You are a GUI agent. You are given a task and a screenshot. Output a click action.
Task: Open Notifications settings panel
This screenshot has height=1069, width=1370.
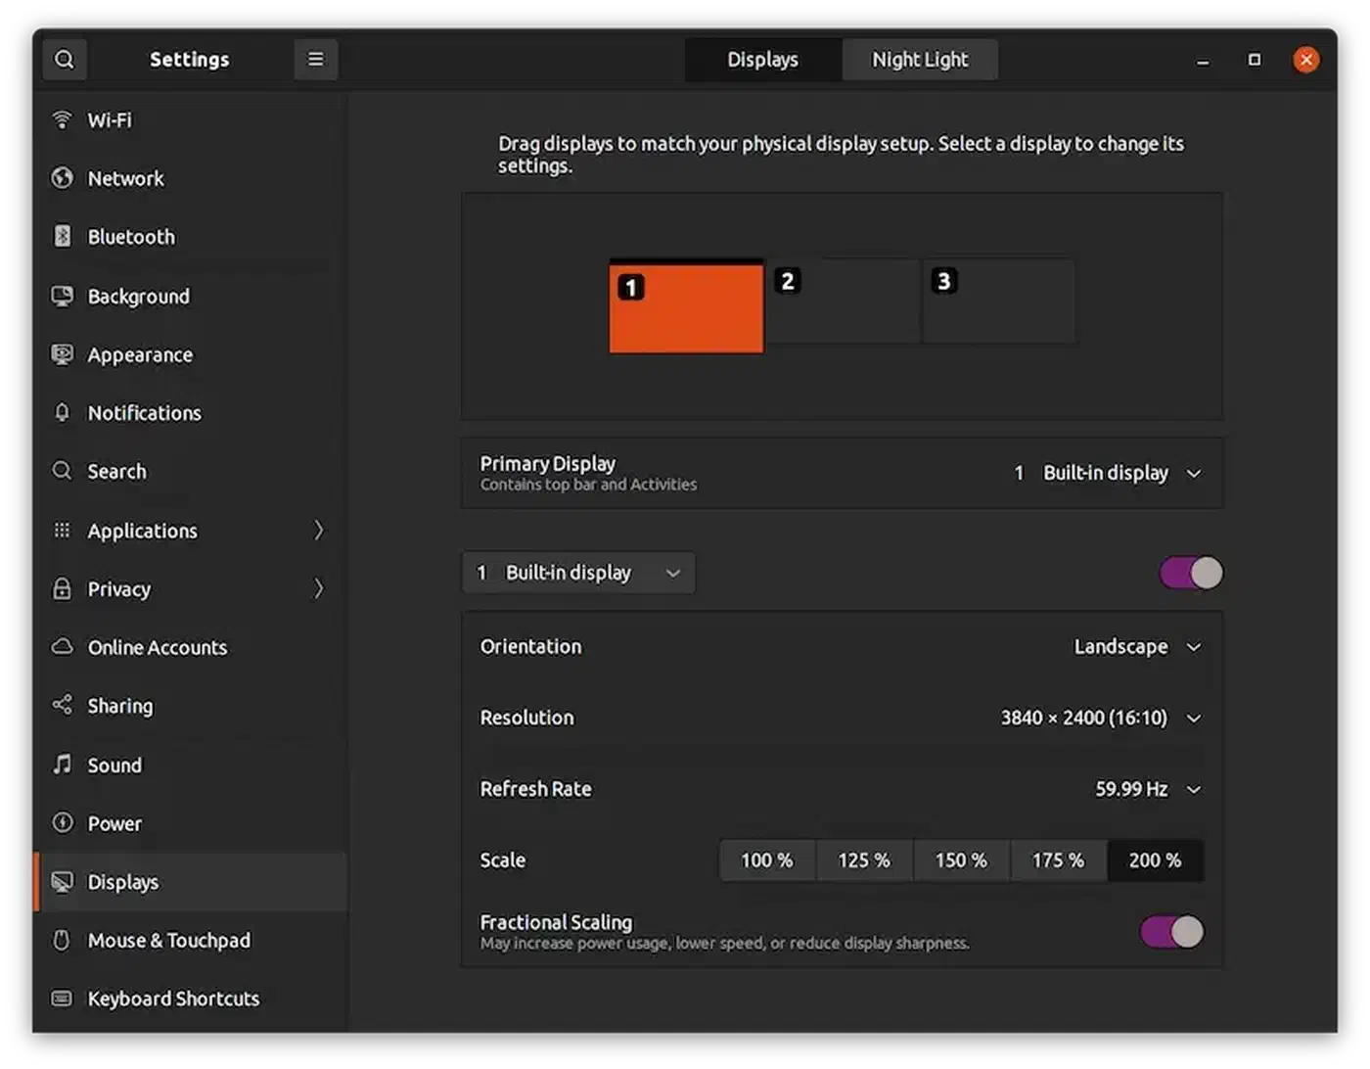(x=191, y=412)
